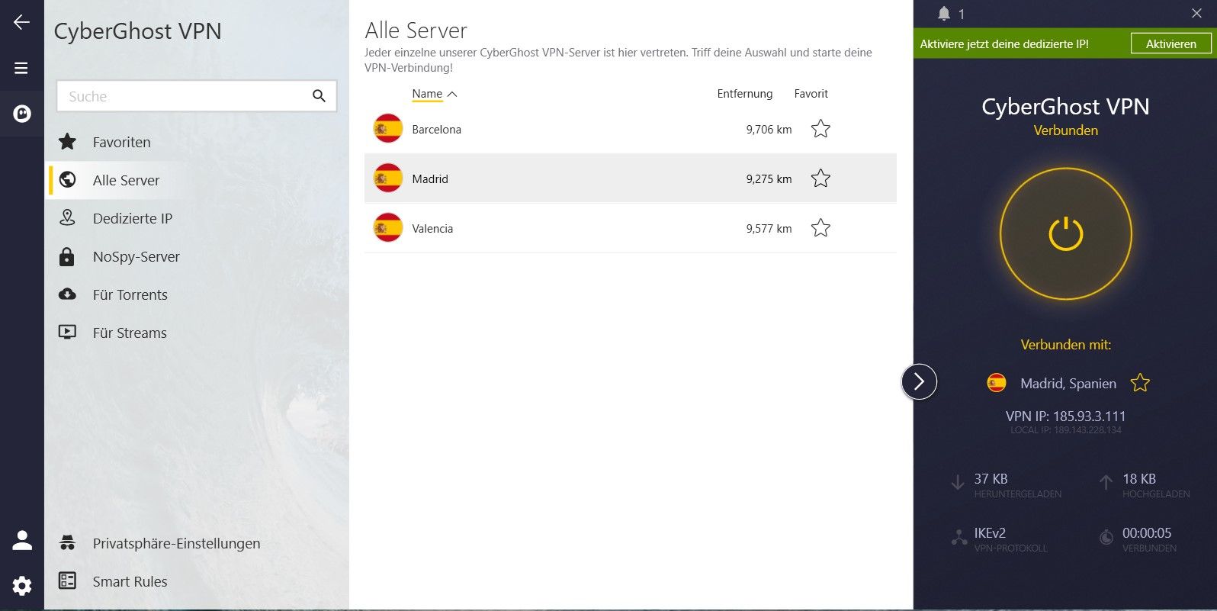Image resolution: width=1217 pixels, height=611 pixels.
Task: Open notifications bell
Action: coord(944,14)
